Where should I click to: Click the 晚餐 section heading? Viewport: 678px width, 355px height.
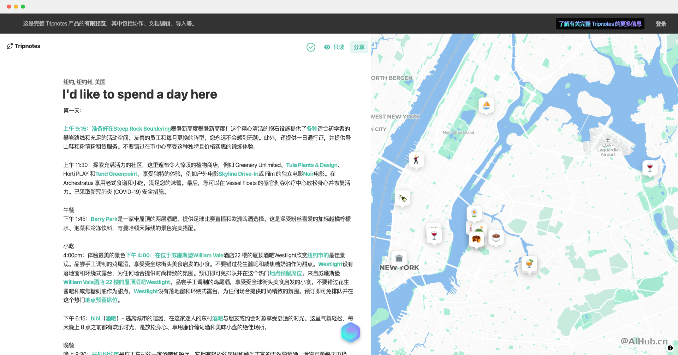(69, 345)
